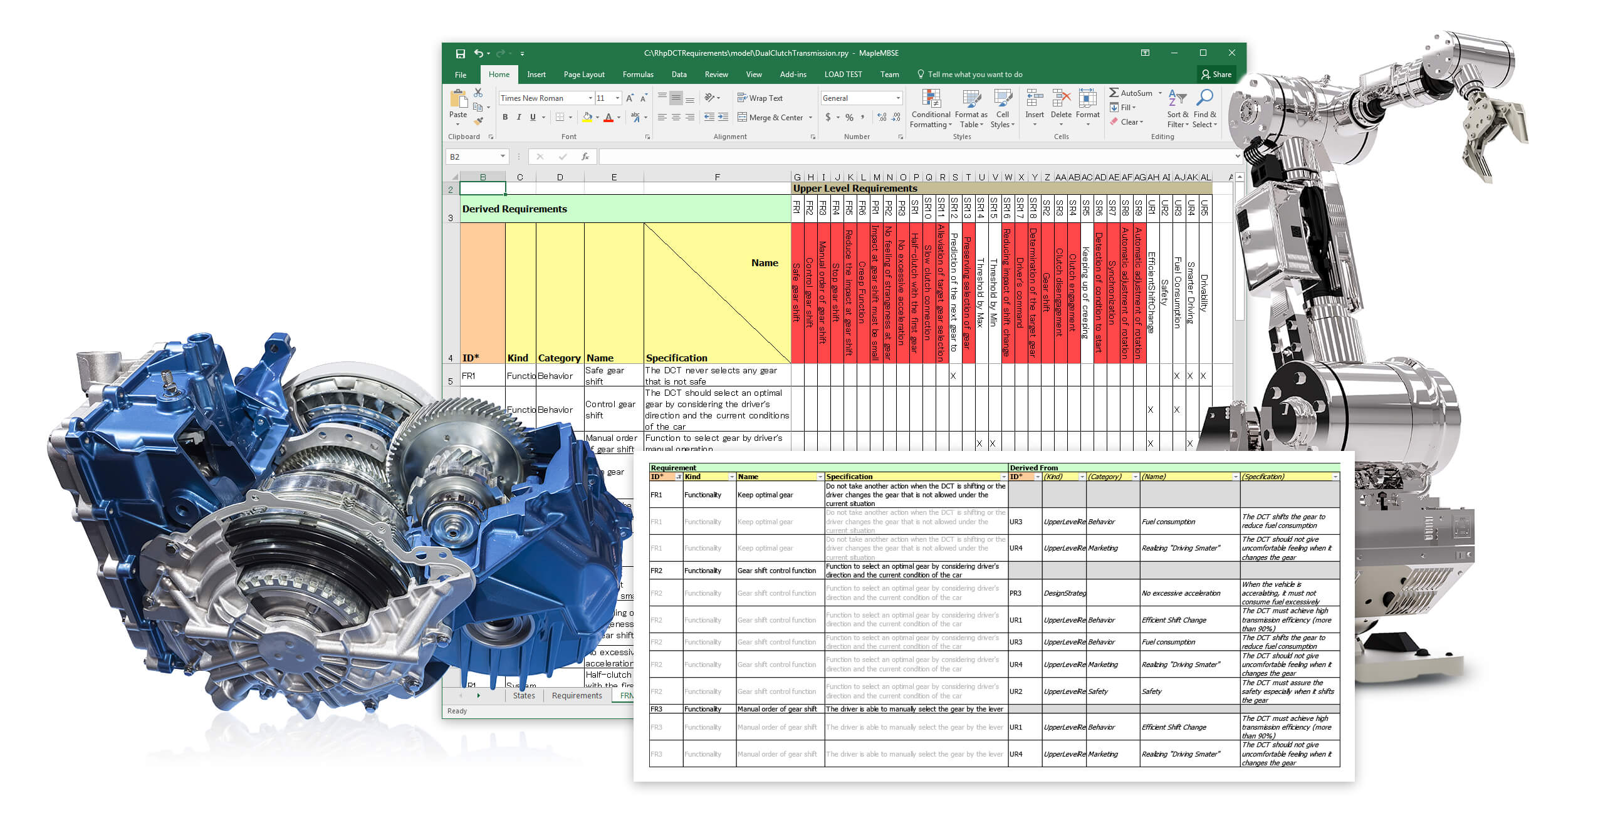Image resolution: width=1598 pixels, height=828 pixels.
Task: Click the Paste clipboard icon
Action: pos(458,99)
